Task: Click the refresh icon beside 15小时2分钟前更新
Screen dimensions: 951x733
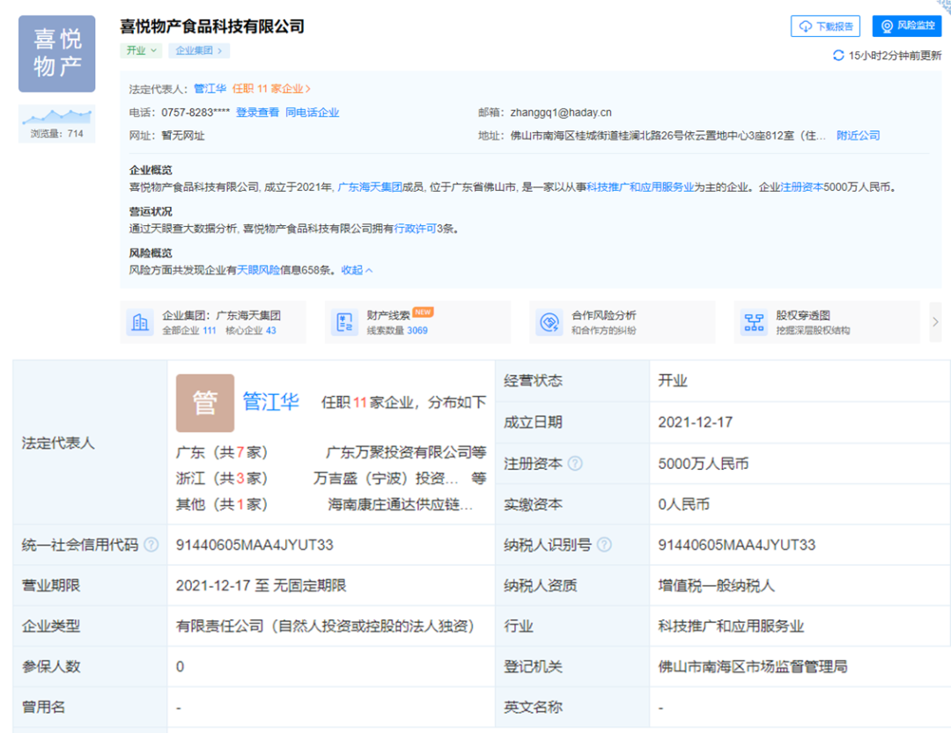Action: click(838, 55)
